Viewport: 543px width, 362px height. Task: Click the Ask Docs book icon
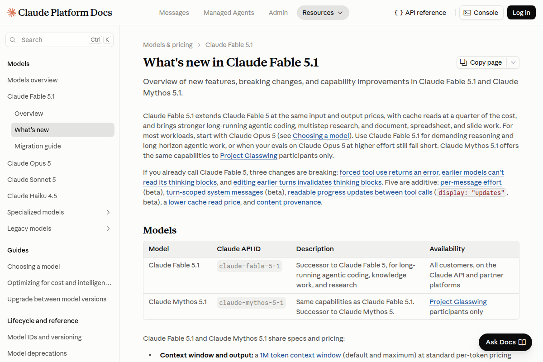click(x=522, y=342)
